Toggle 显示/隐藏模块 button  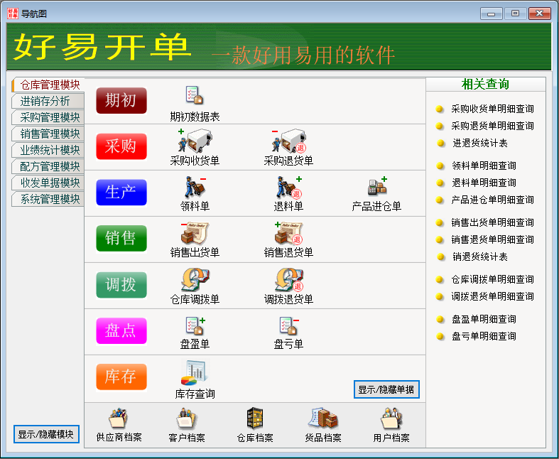point(46,434)
